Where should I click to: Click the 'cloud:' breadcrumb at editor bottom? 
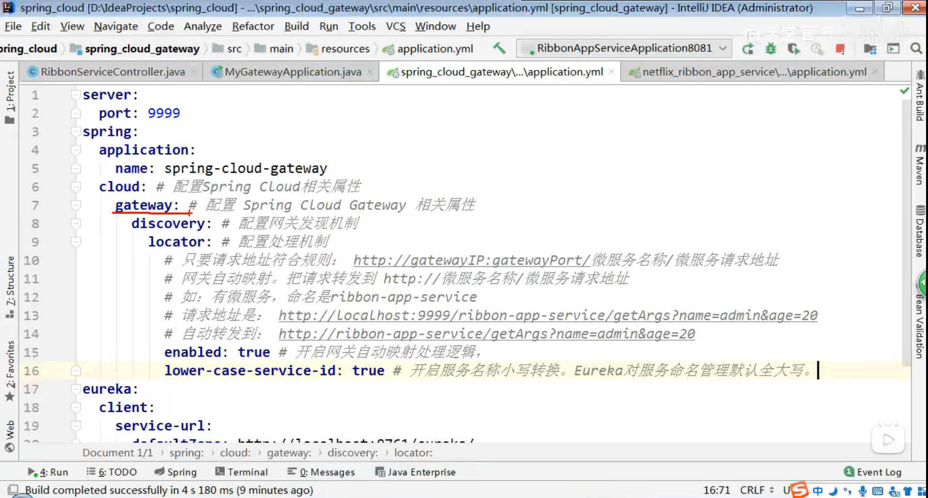point(235,452)
